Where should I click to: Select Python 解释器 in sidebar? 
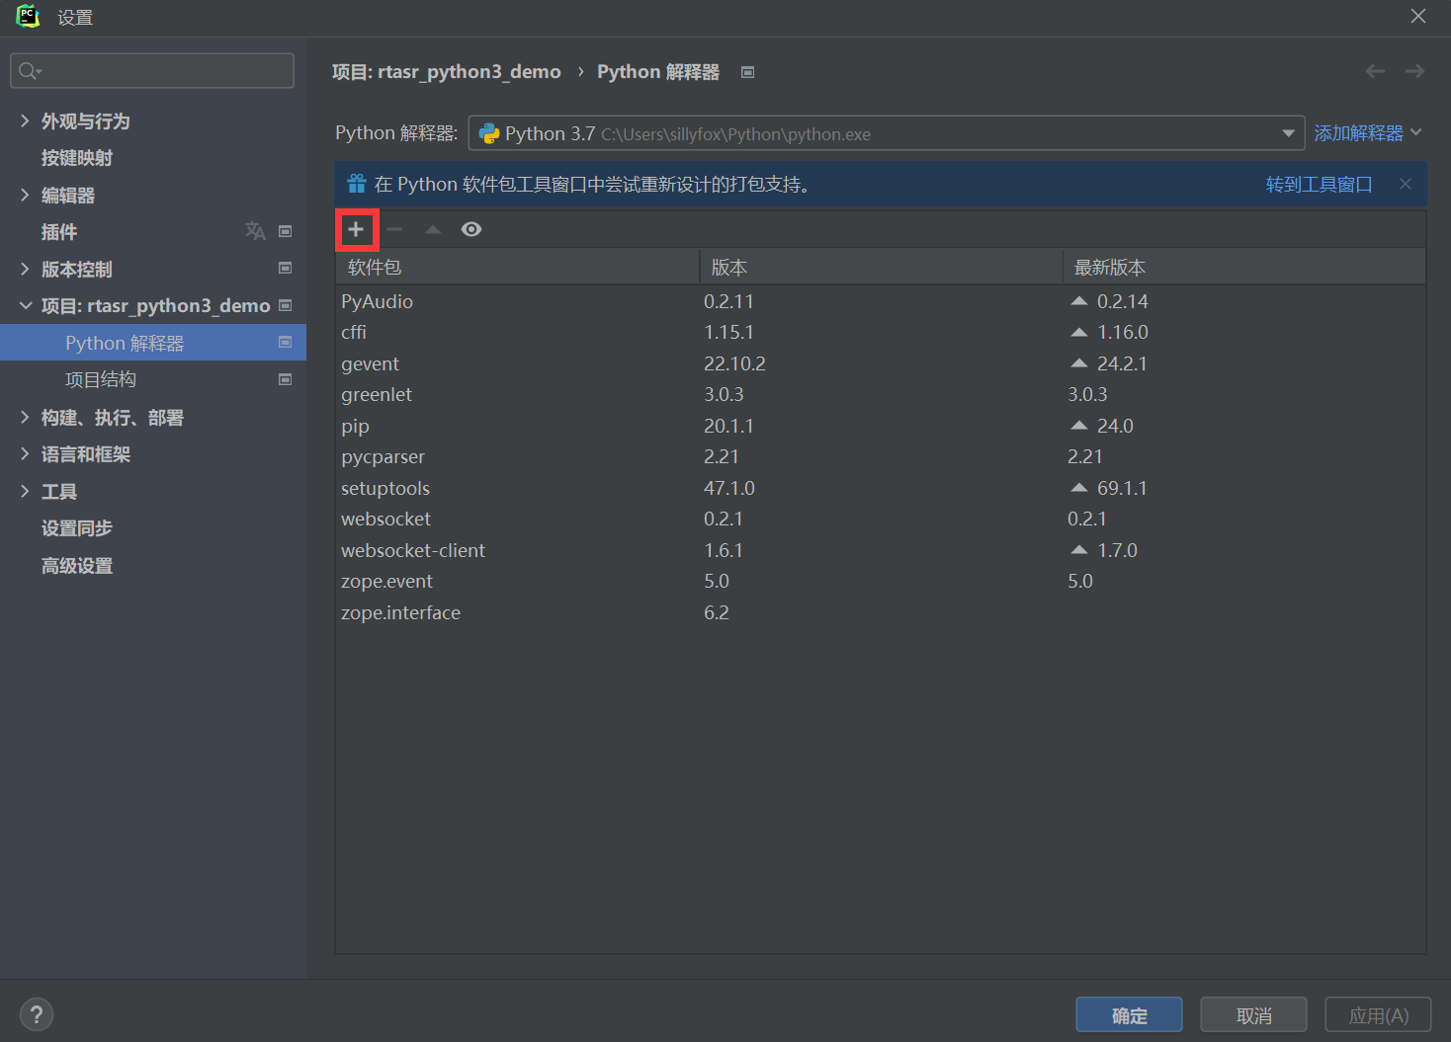coord(153,343)
